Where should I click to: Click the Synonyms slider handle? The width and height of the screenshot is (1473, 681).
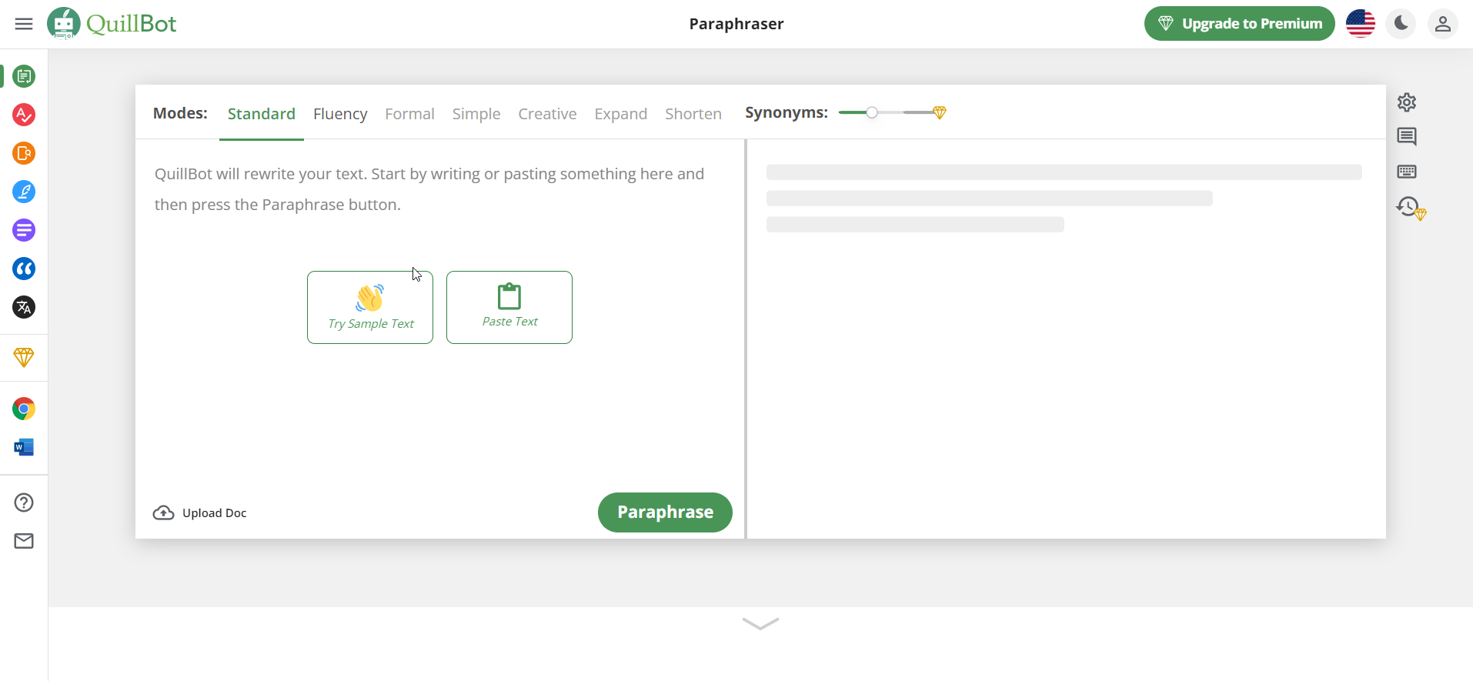[x=872, y=112]
